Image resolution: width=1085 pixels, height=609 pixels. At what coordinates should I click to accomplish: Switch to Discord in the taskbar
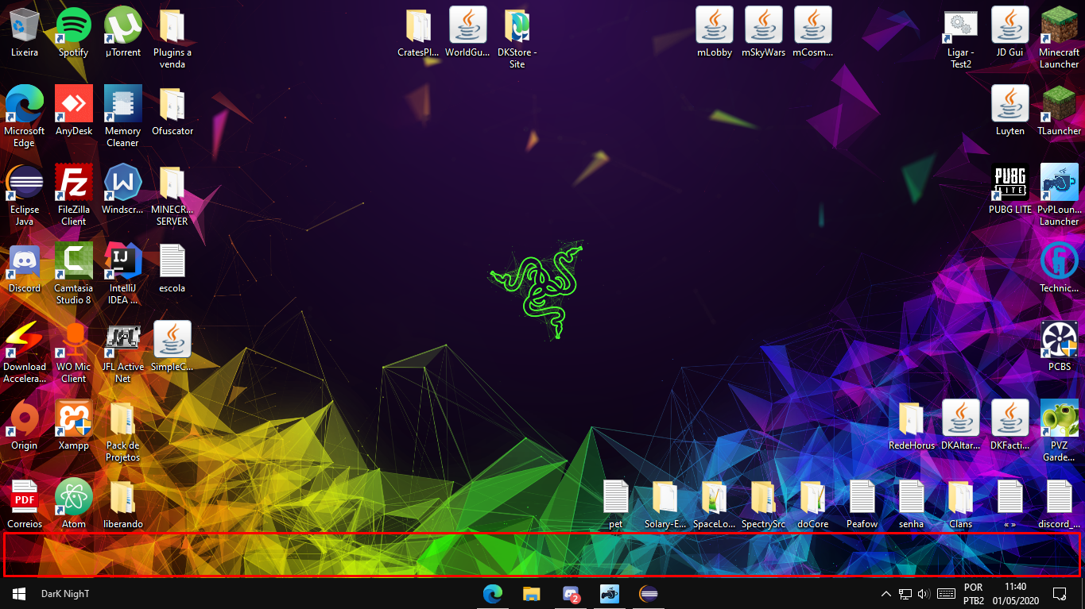point(571,593)
